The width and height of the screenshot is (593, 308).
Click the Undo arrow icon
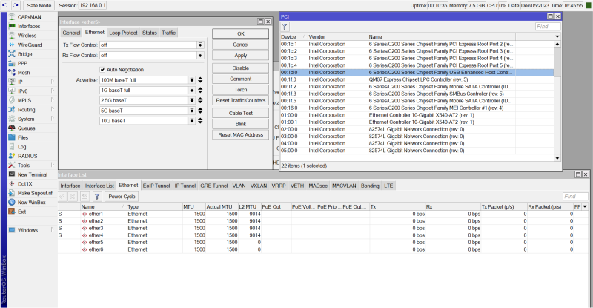[x=5, y=5]
